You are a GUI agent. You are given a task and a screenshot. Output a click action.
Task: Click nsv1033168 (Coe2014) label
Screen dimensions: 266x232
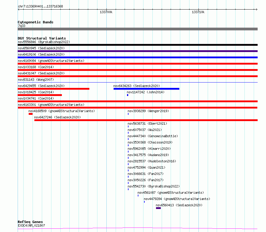pyautogui.click(x=36, y=67)
